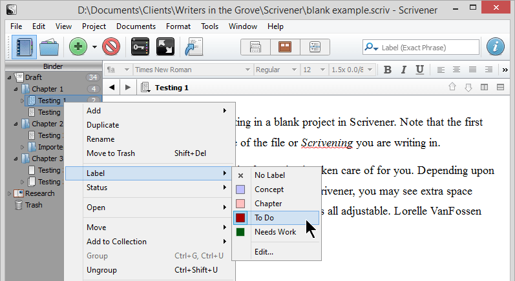Click the Binder panel header
This screenshot has height=281, width=515.
click(x=53, y=66)
